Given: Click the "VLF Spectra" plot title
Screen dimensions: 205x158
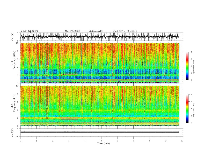Looking at the screenshot, I should [x=29, y=31].
